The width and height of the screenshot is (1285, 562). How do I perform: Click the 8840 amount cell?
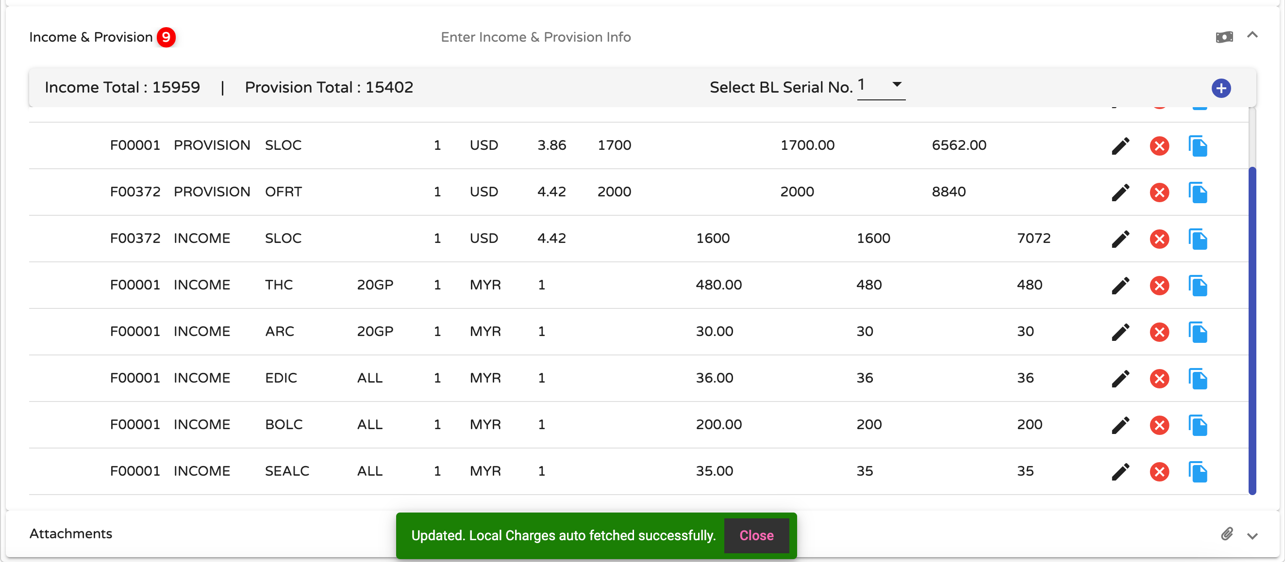click(948, 192)
